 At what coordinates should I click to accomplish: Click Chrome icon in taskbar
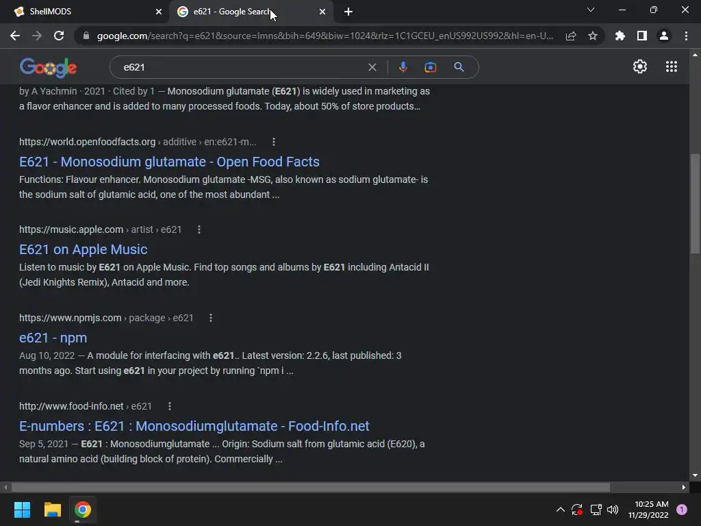[x=83, y=510]
